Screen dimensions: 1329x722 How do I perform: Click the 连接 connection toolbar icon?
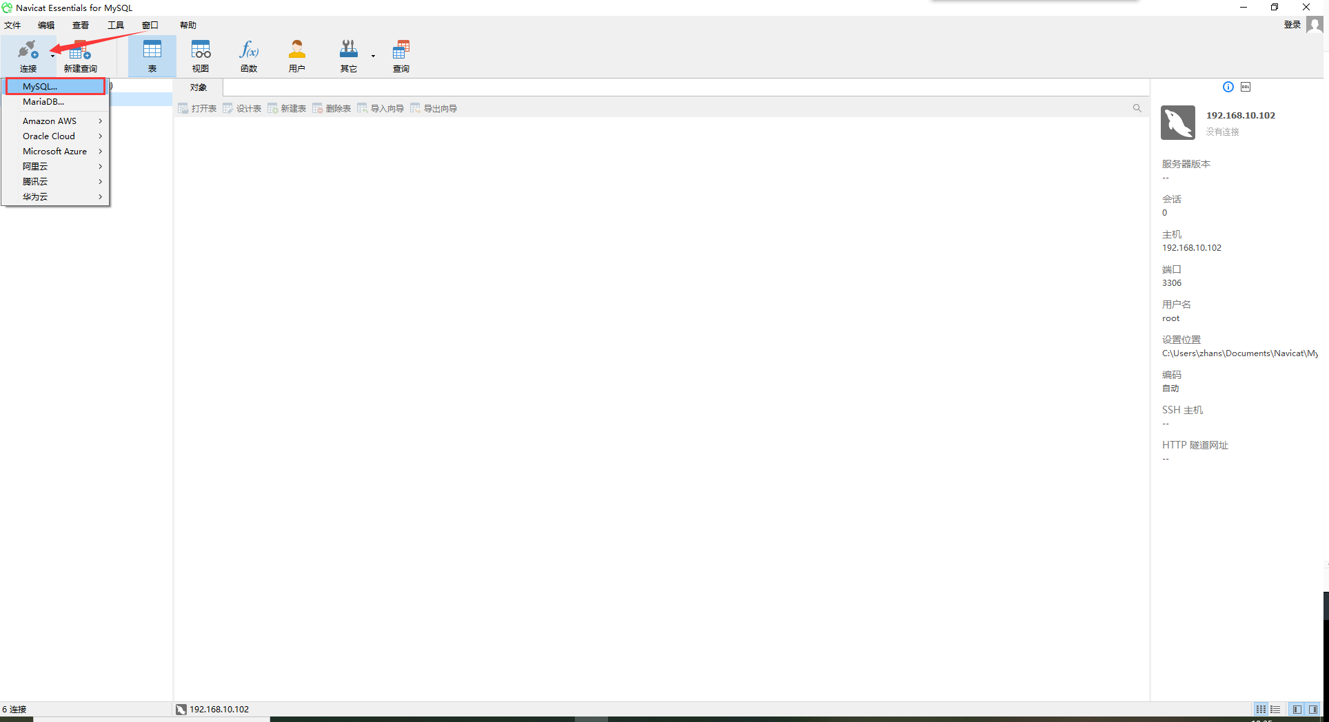[x=28, y=56]
